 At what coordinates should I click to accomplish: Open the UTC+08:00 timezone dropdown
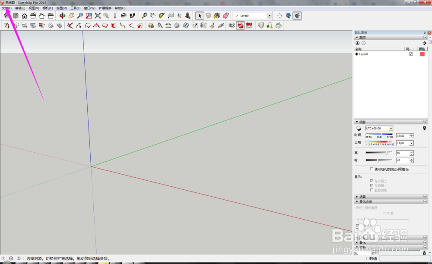(391, 128)
